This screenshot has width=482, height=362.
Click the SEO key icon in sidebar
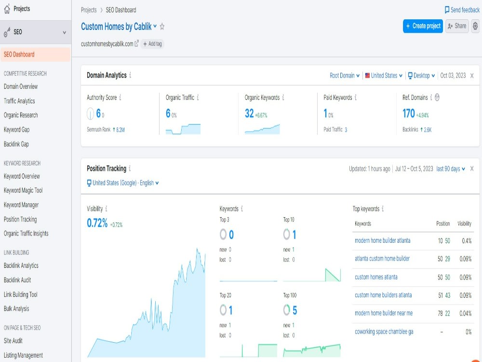[7, 32]
